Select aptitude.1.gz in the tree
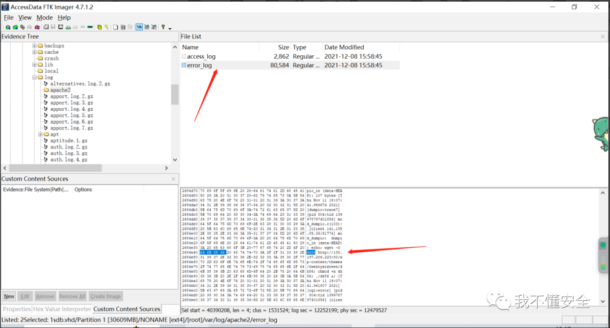 click(68, 141)
